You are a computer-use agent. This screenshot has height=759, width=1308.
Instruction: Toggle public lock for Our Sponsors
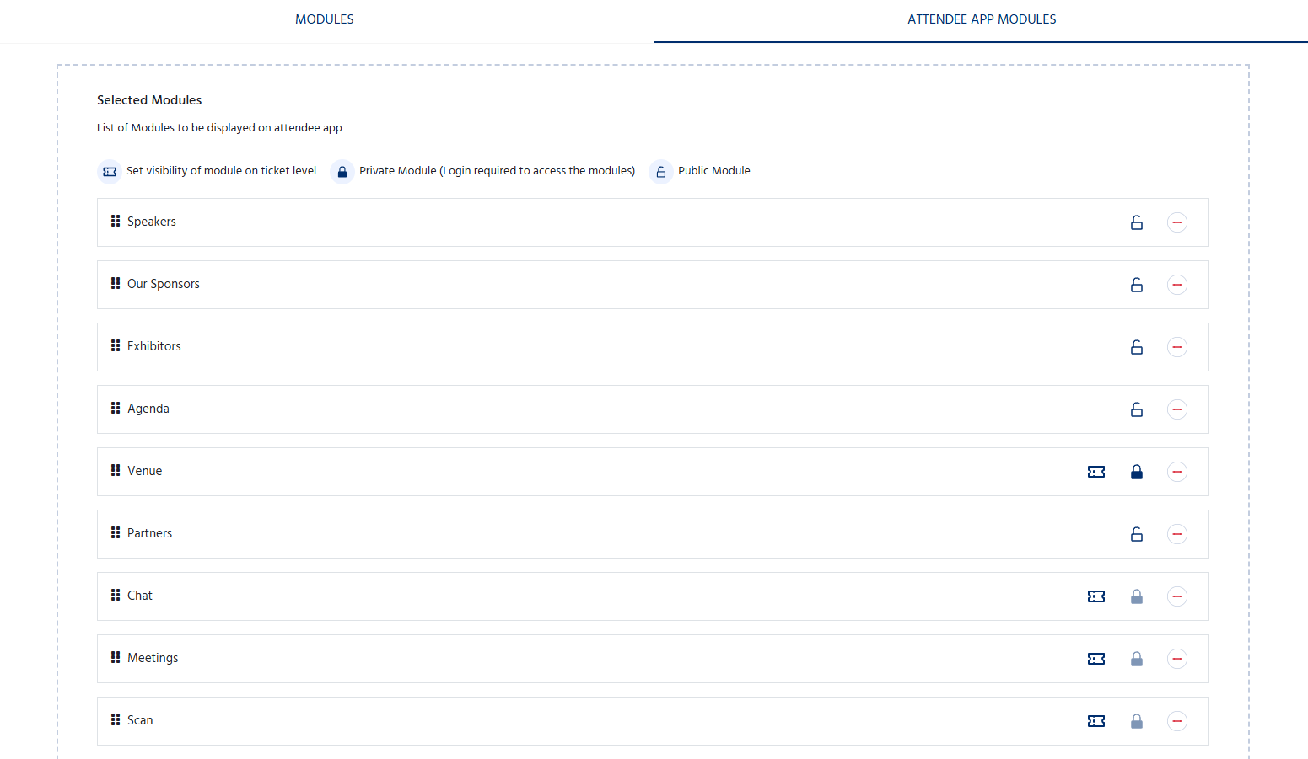[1137, 285]
